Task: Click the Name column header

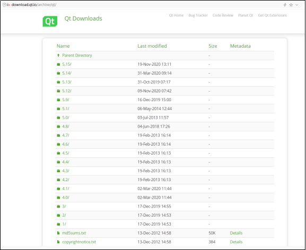Action: [63, 46]
